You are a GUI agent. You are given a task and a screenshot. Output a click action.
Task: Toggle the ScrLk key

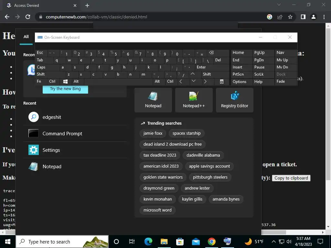[263, 74]
